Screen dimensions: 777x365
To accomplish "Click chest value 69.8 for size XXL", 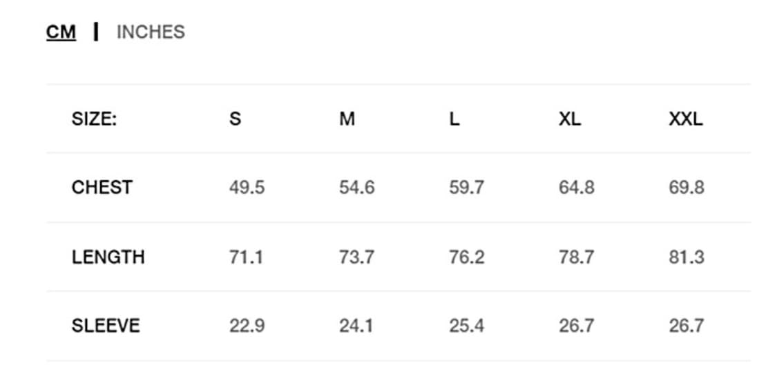I will (687, 188).
